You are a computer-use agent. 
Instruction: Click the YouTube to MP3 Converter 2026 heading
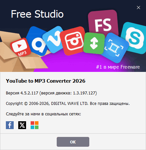pyautogui.click(x=46, y=81)
